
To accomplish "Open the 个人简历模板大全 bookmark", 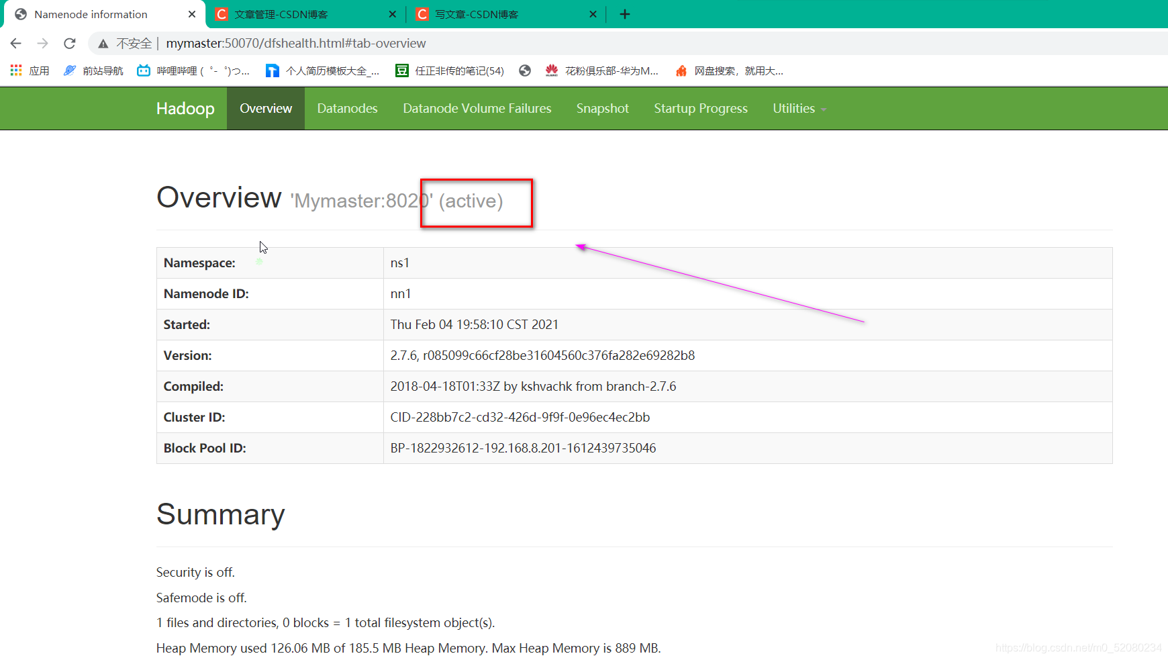I will click(x=323, y=70).
